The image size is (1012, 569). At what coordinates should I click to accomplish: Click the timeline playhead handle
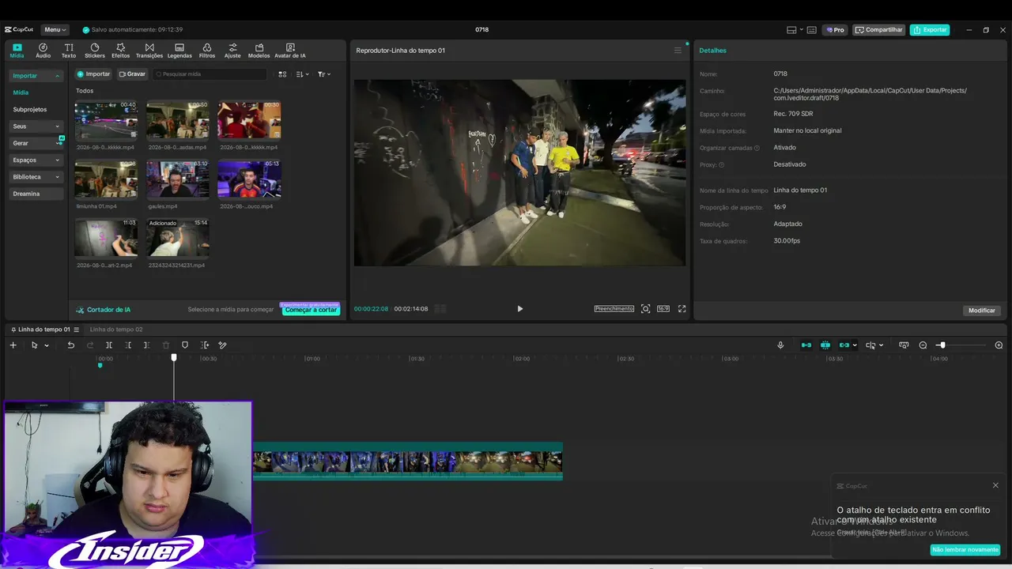[174, 358]
